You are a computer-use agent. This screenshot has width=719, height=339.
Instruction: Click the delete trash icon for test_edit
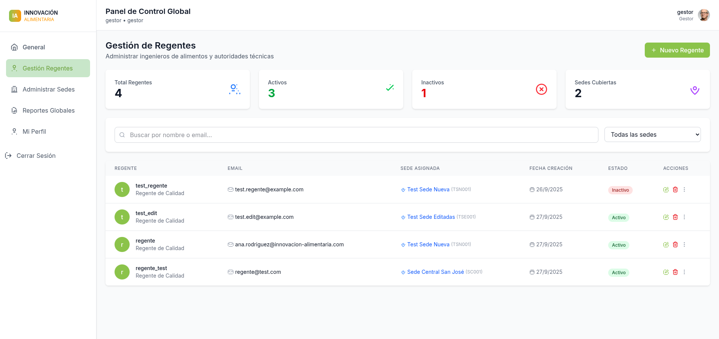tap(675, 217)
